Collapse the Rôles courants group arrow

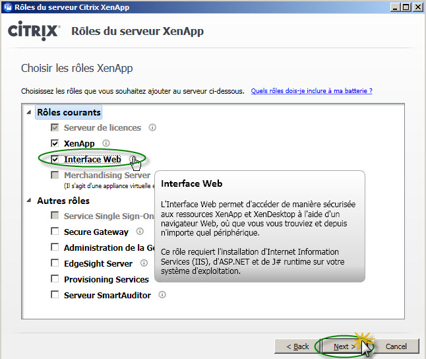pyautogui.click(x=29, y=112)
